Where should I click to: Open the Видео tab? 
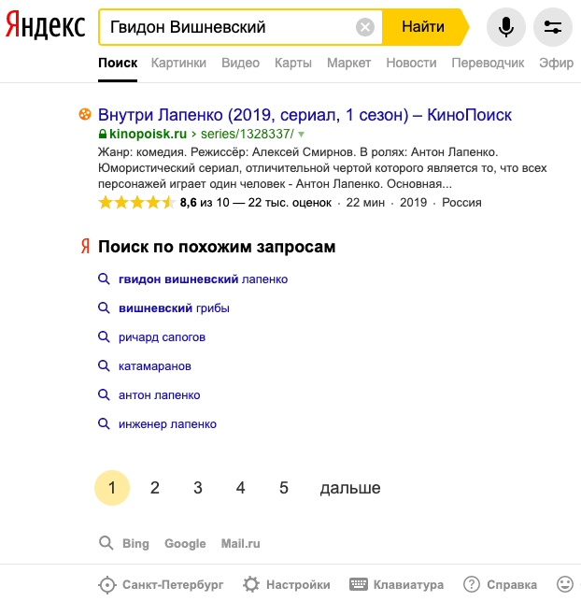240,63
